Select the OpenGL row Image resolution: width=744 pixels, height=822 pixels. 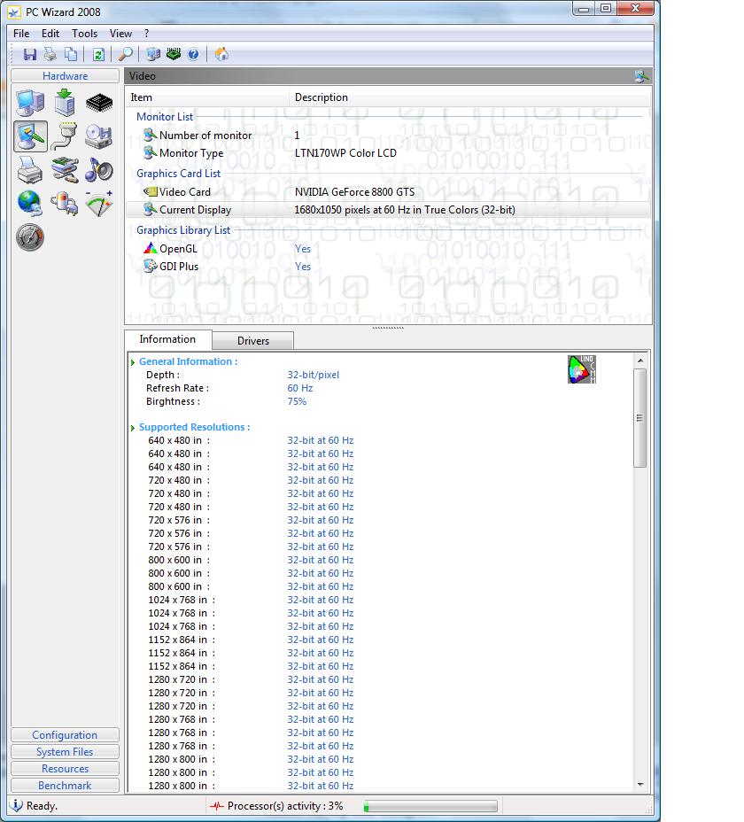(x=388, y=249)
